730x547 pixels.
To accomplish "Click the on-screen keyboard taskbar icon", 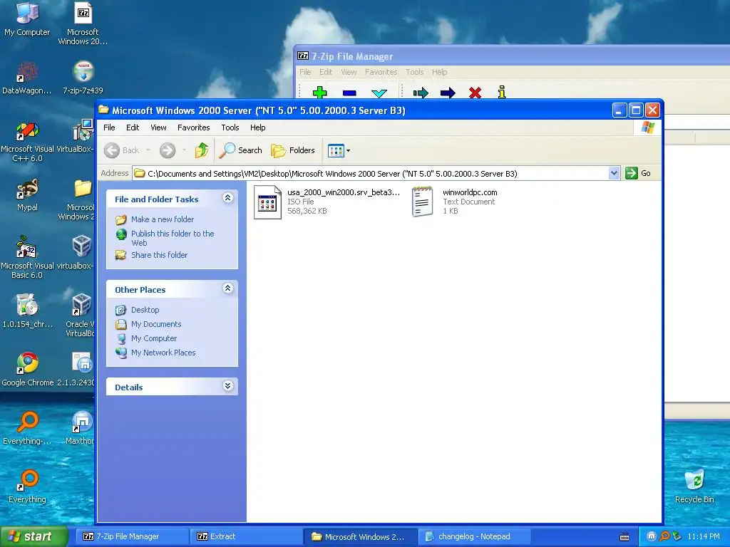I will pos(624,537).
